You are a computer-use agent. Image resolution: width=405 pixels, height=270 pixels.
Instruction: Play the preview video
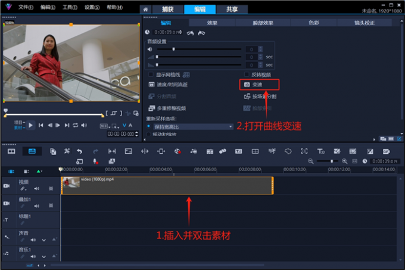30,125
